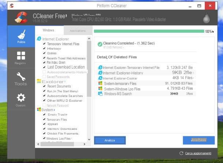Open the Pulizia cleaner section
Image resolution: width=223 pixels, height=163 pixels.
(21, 36)
